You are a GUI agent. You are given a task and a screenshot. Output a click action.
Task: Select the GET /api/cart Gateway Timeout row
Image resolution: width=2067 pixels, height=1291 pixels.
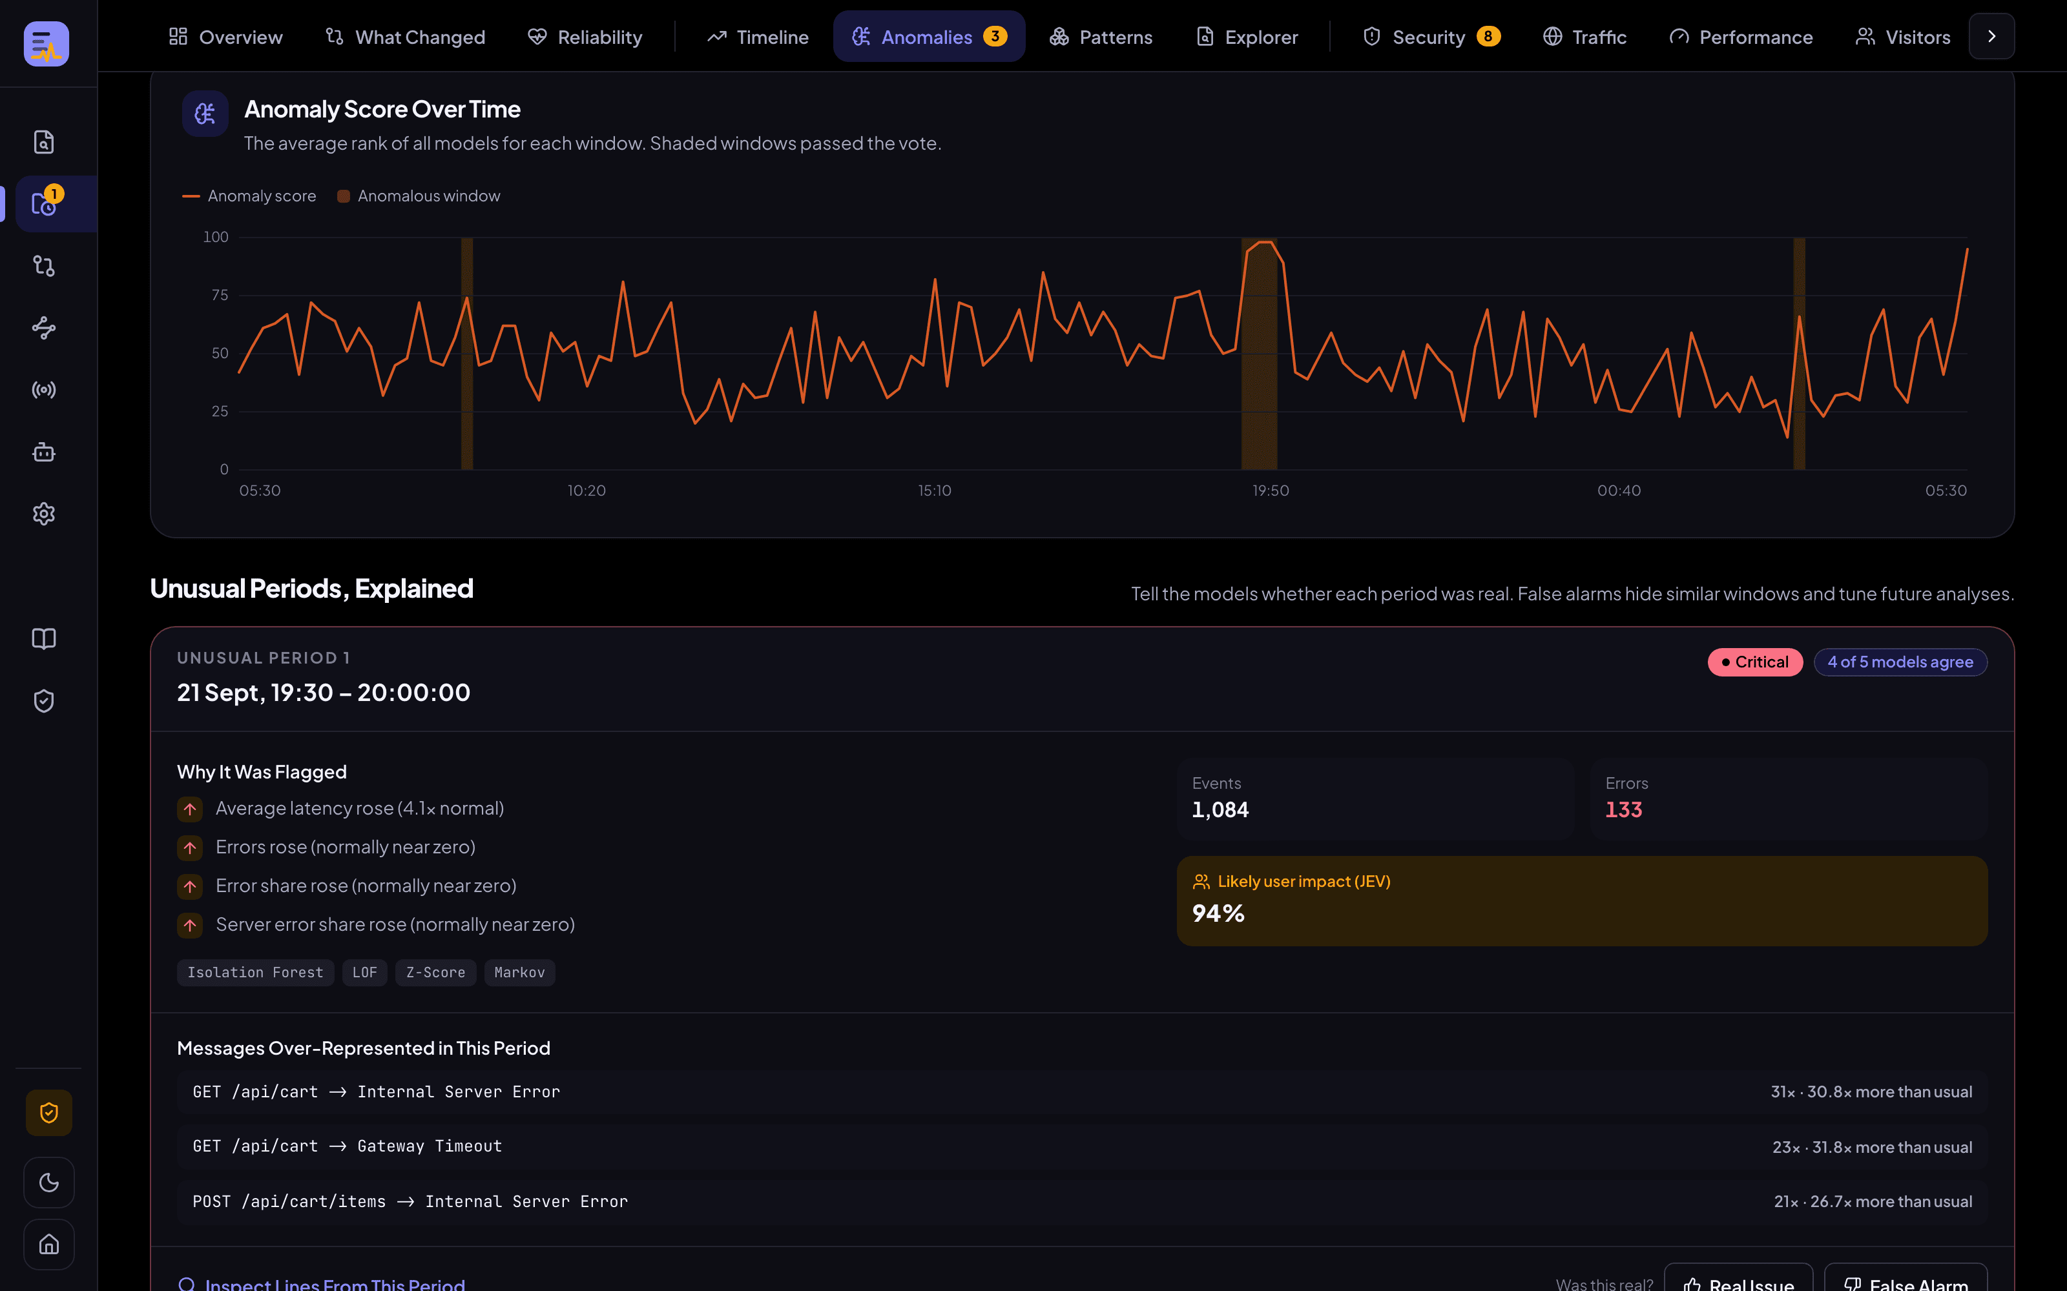[1082, 1146]
